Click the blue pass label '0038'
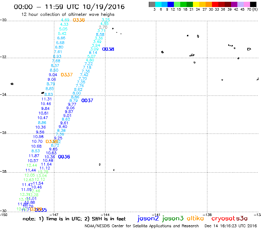Screen dimensions: 261x229 [x=108, y=49]
